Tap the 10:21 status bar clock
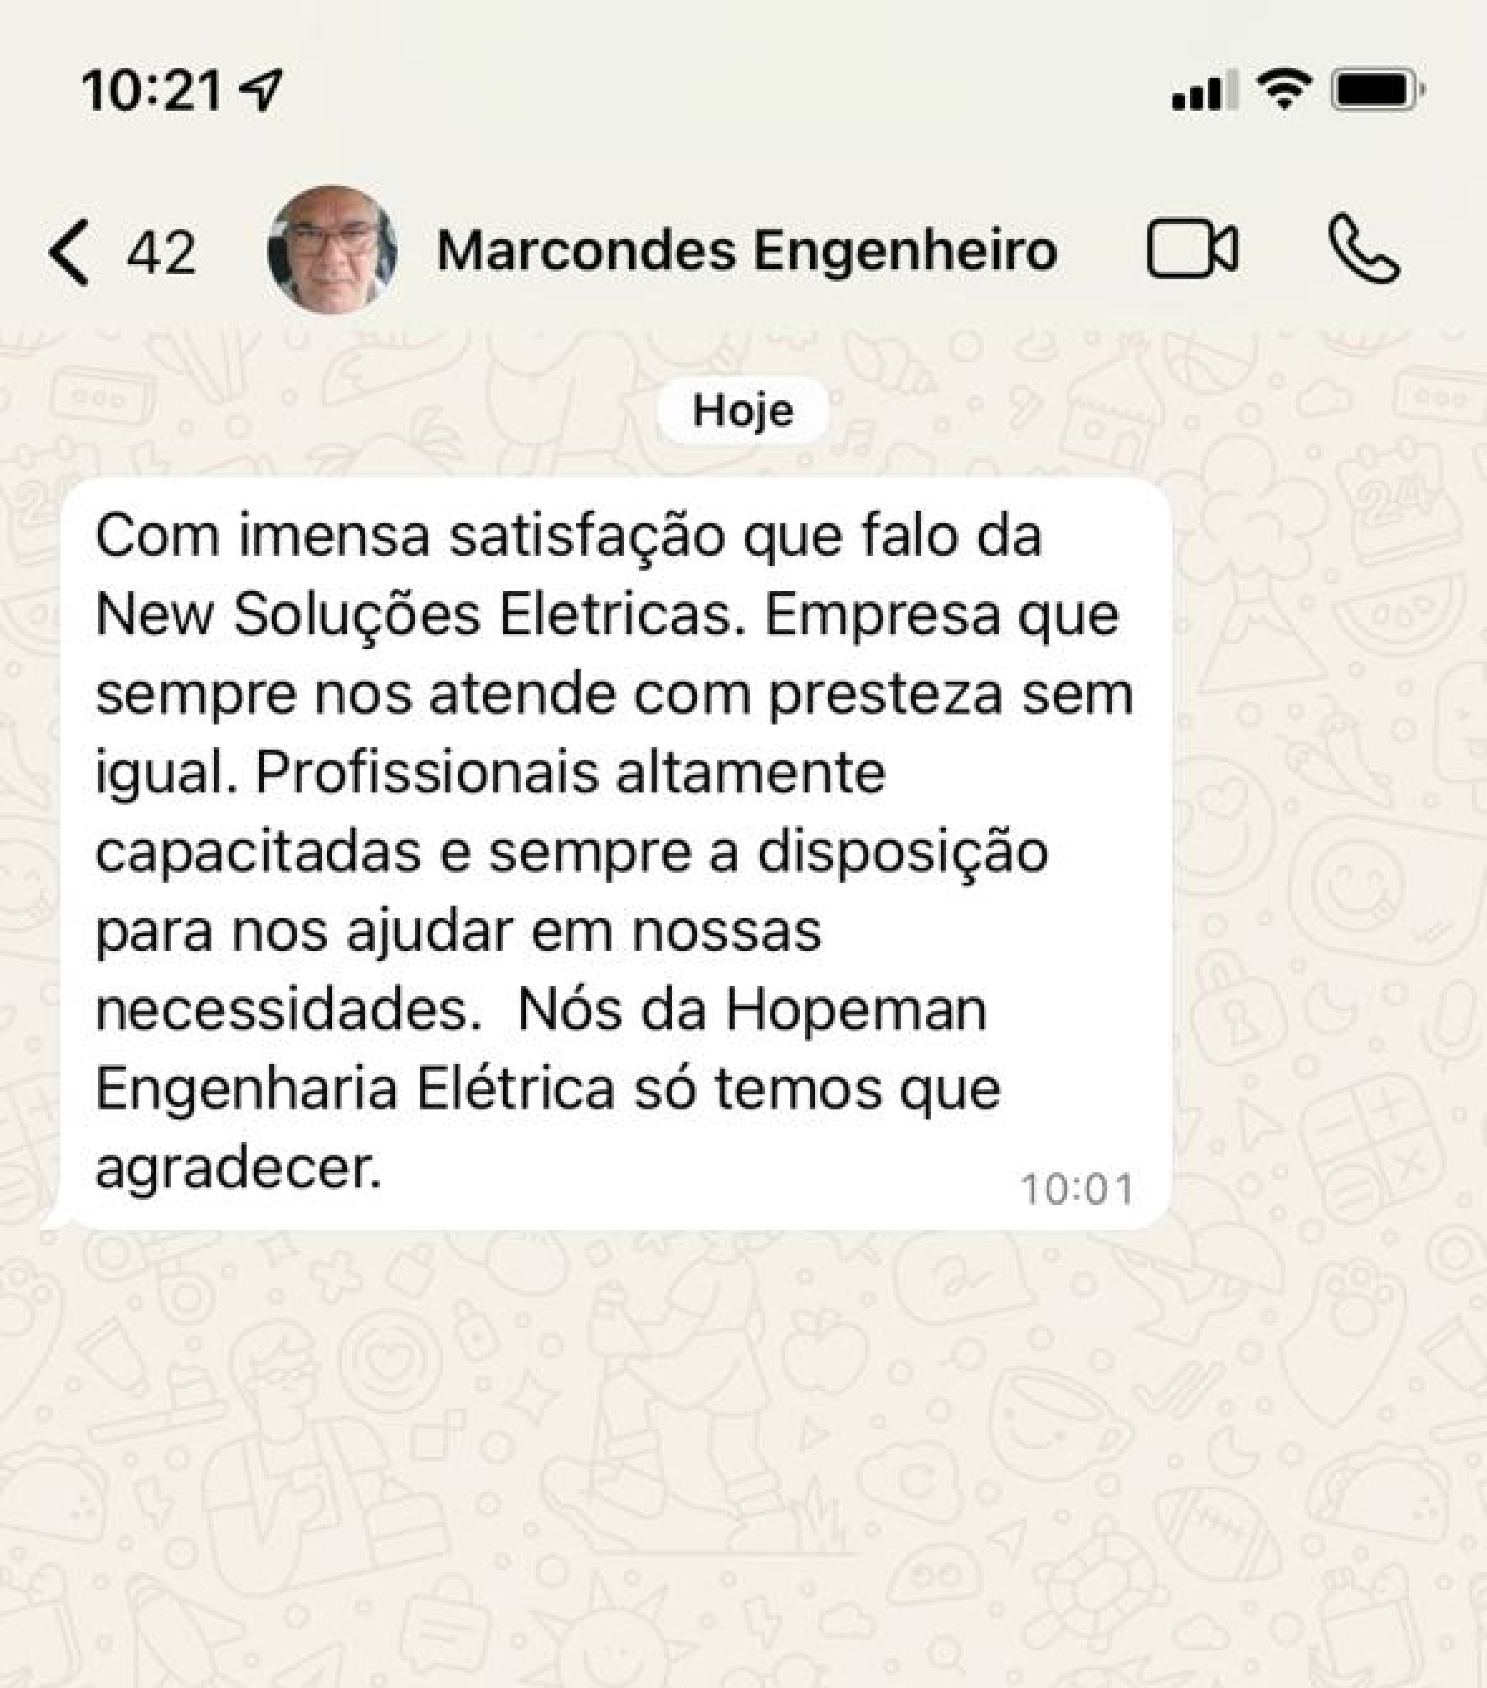 [152, 91]
